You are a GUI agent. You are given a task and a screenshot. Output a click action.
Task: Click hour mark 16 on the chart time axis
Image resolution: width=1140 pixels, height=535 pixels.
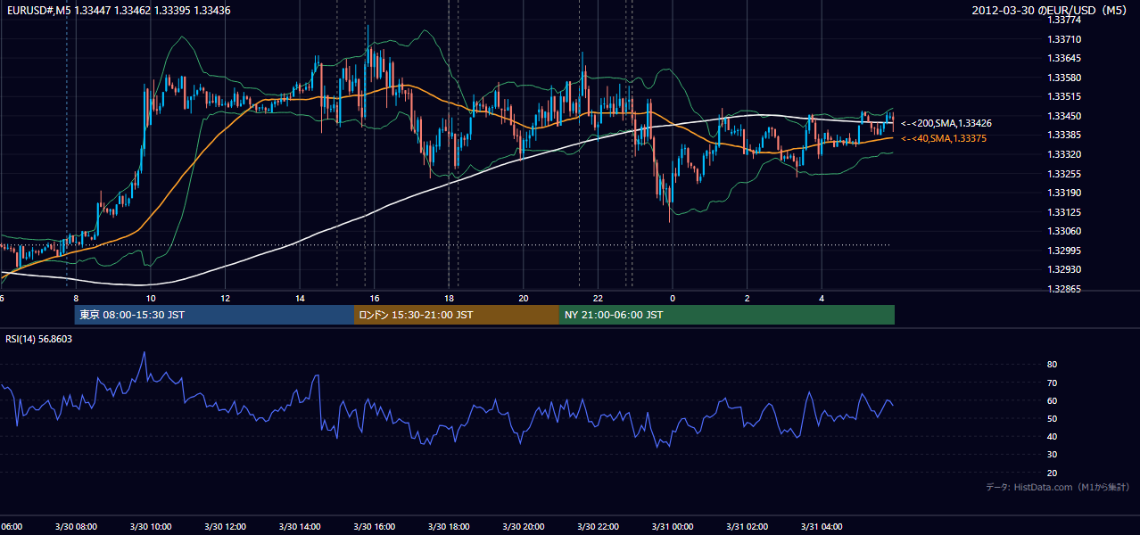coord(375,299)
